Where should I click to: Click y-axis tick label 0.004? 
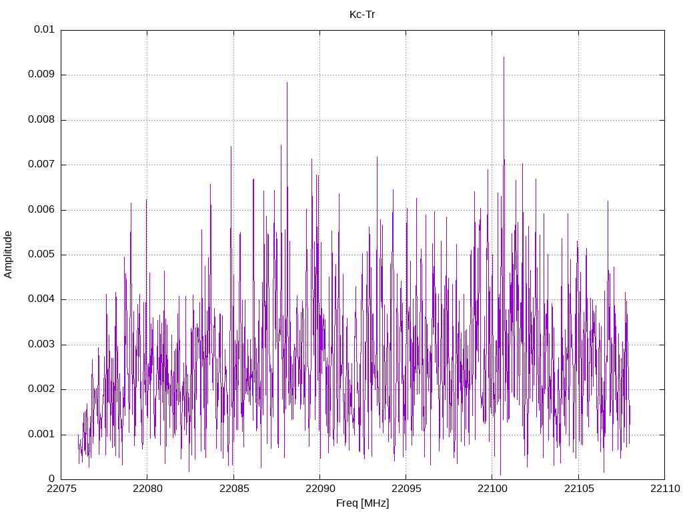point(41,299)
